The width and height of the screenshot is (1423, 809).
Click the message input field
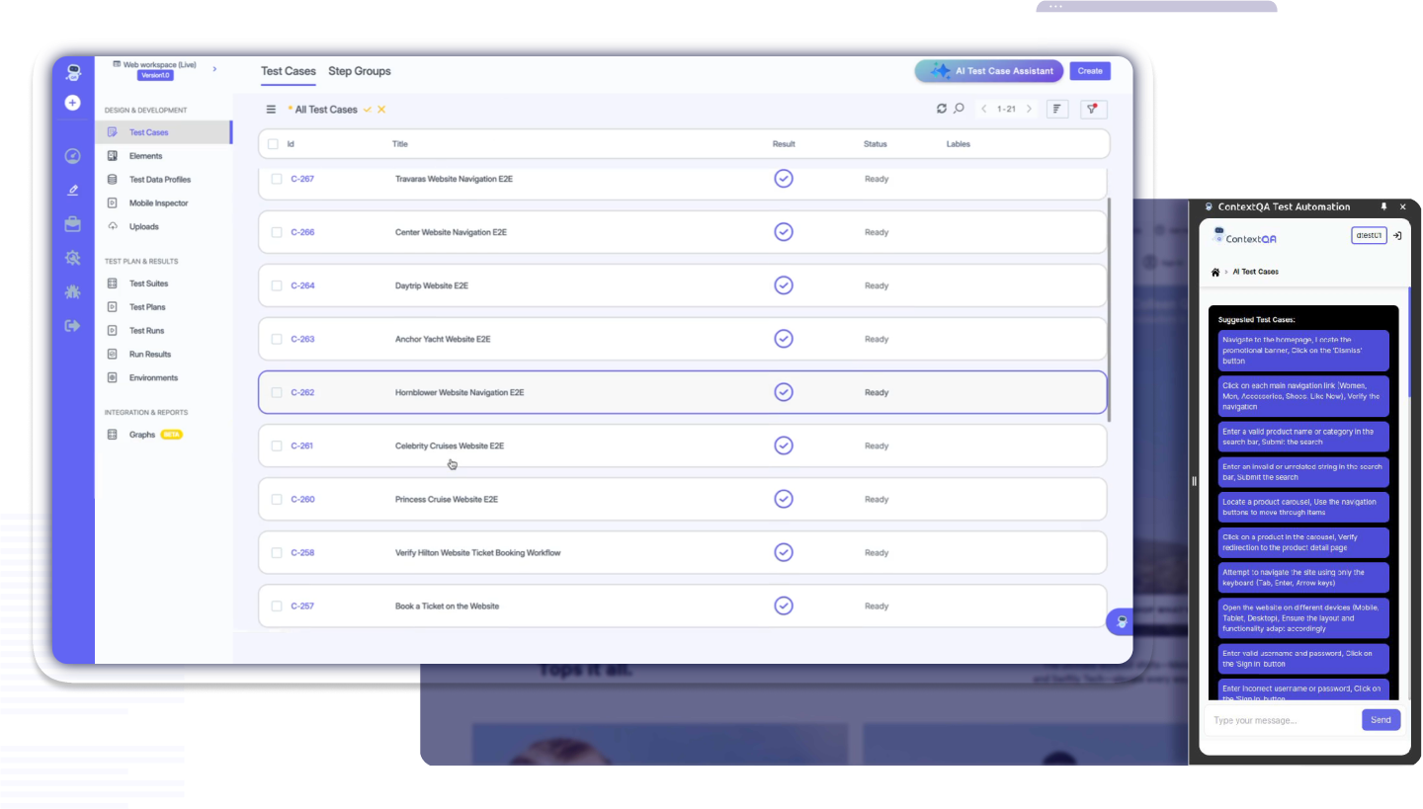coord(1283,720)
